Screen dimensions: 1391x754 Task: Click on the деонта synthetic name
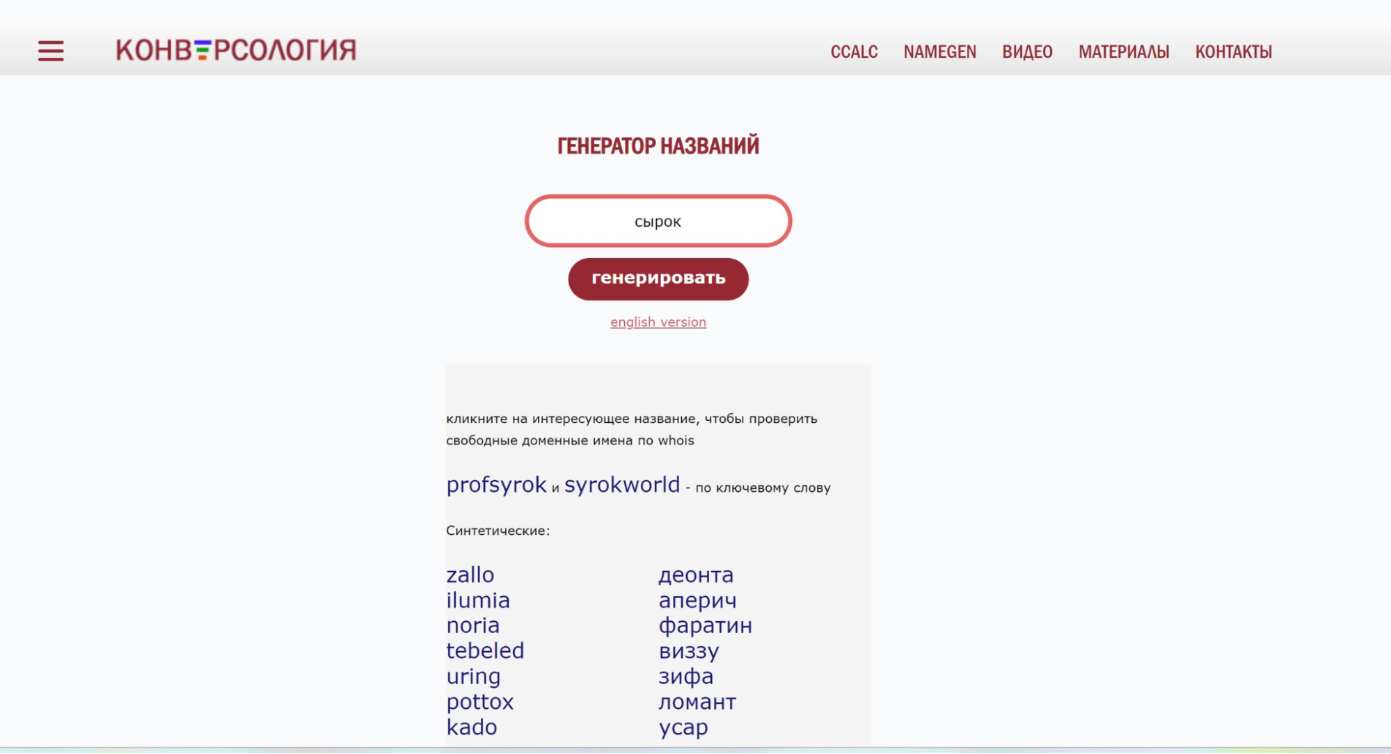click(x=697, y=574)
